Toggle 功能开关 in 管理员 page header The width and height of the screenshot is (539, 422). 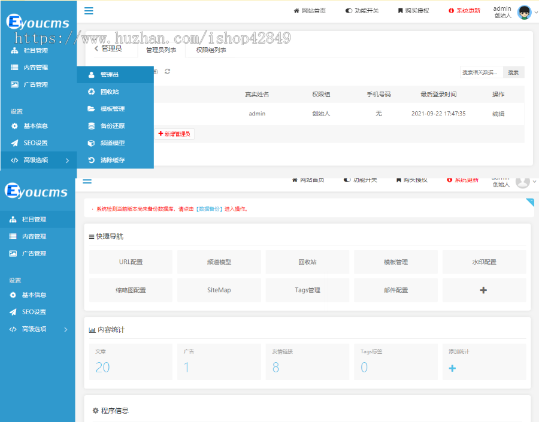click(x=362, y=11)
